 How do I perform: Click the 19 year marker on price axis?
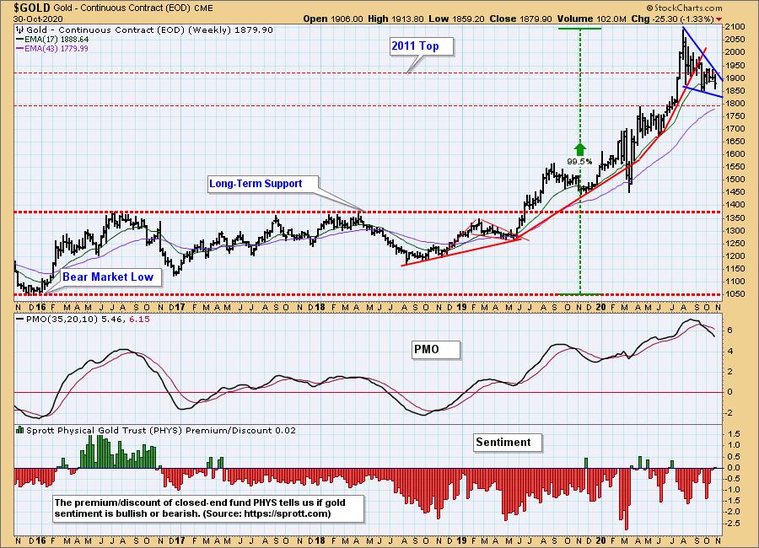461,307
